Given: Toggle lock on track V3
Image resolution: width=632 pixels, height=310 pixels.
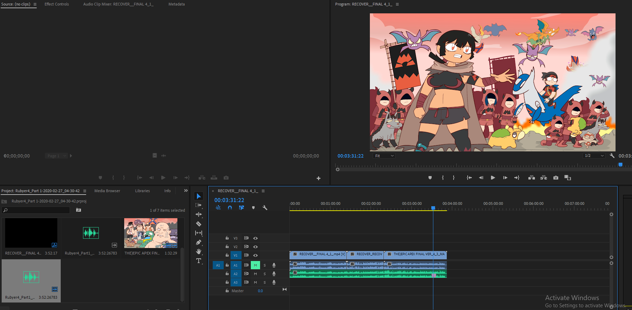Looking at the screenshot, I should point(227,238).
